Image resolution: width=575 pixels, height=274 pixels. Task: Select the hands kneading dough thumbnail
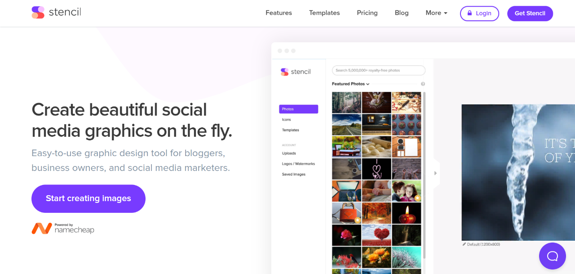tap(376, 103)
